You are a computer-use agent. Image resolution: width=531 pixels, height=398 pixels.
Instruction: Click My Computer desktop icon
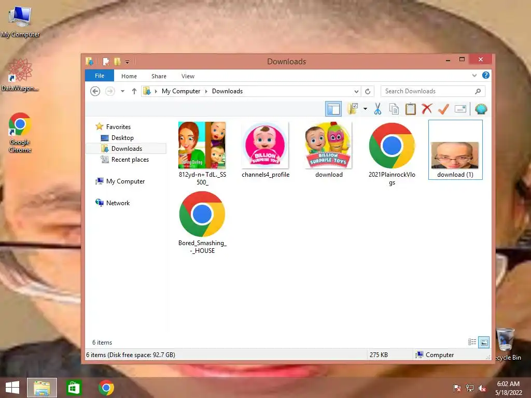[x=20, y=22]
